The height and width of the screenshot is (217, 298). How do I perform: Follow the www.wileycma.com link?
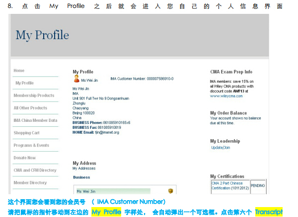click(x=226, y=96)
